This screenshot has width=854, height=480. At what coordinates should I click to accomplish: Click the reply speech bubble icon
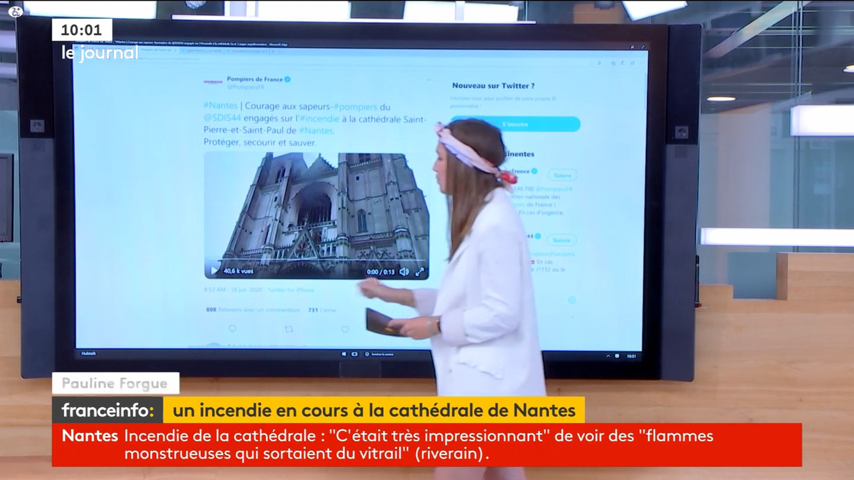click(x=232, y=329)
